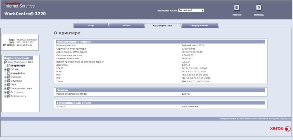Open the Протокол tree item label
Image resolution: width=293 pixels, height=140 pixels.
[x=16, y=77]
